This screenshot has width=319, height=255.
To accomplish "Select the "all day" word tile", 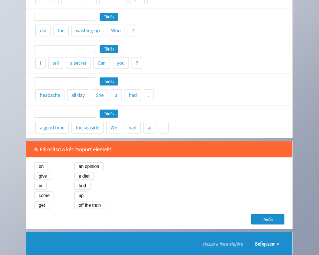I will tap(78, 95).
